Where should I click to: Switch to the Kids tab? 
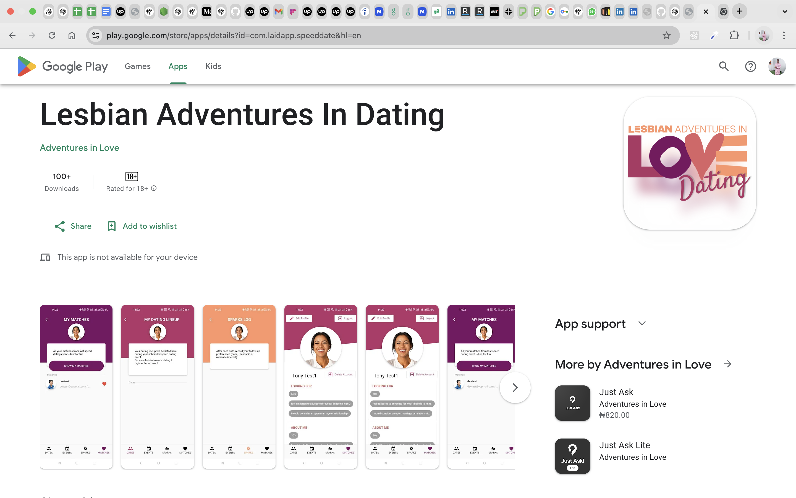tap(213, 66)
